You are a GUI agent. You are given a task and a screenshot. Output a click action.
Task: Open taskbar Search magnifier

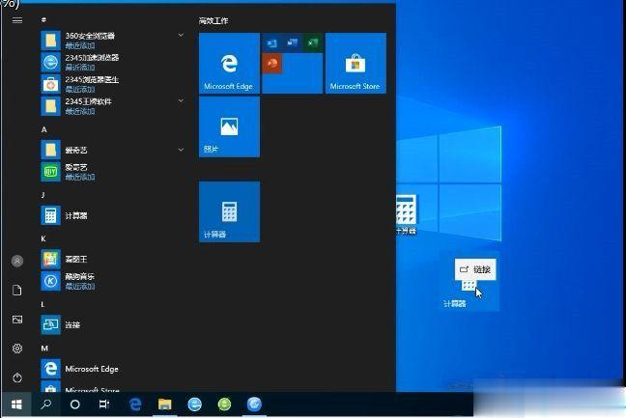pos(46,404)
